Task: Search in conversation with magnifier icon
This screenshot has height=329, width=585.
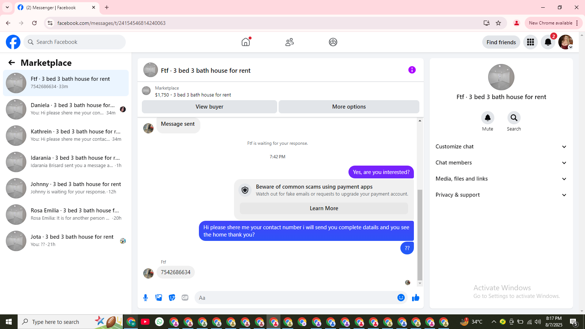Action: [x=514, y=118]
